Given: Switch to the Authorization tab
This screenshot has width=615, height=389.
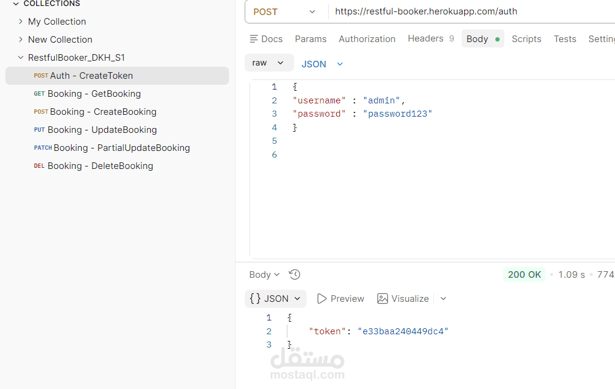Looking at the screenshot, I should click(x=367, y=39).
